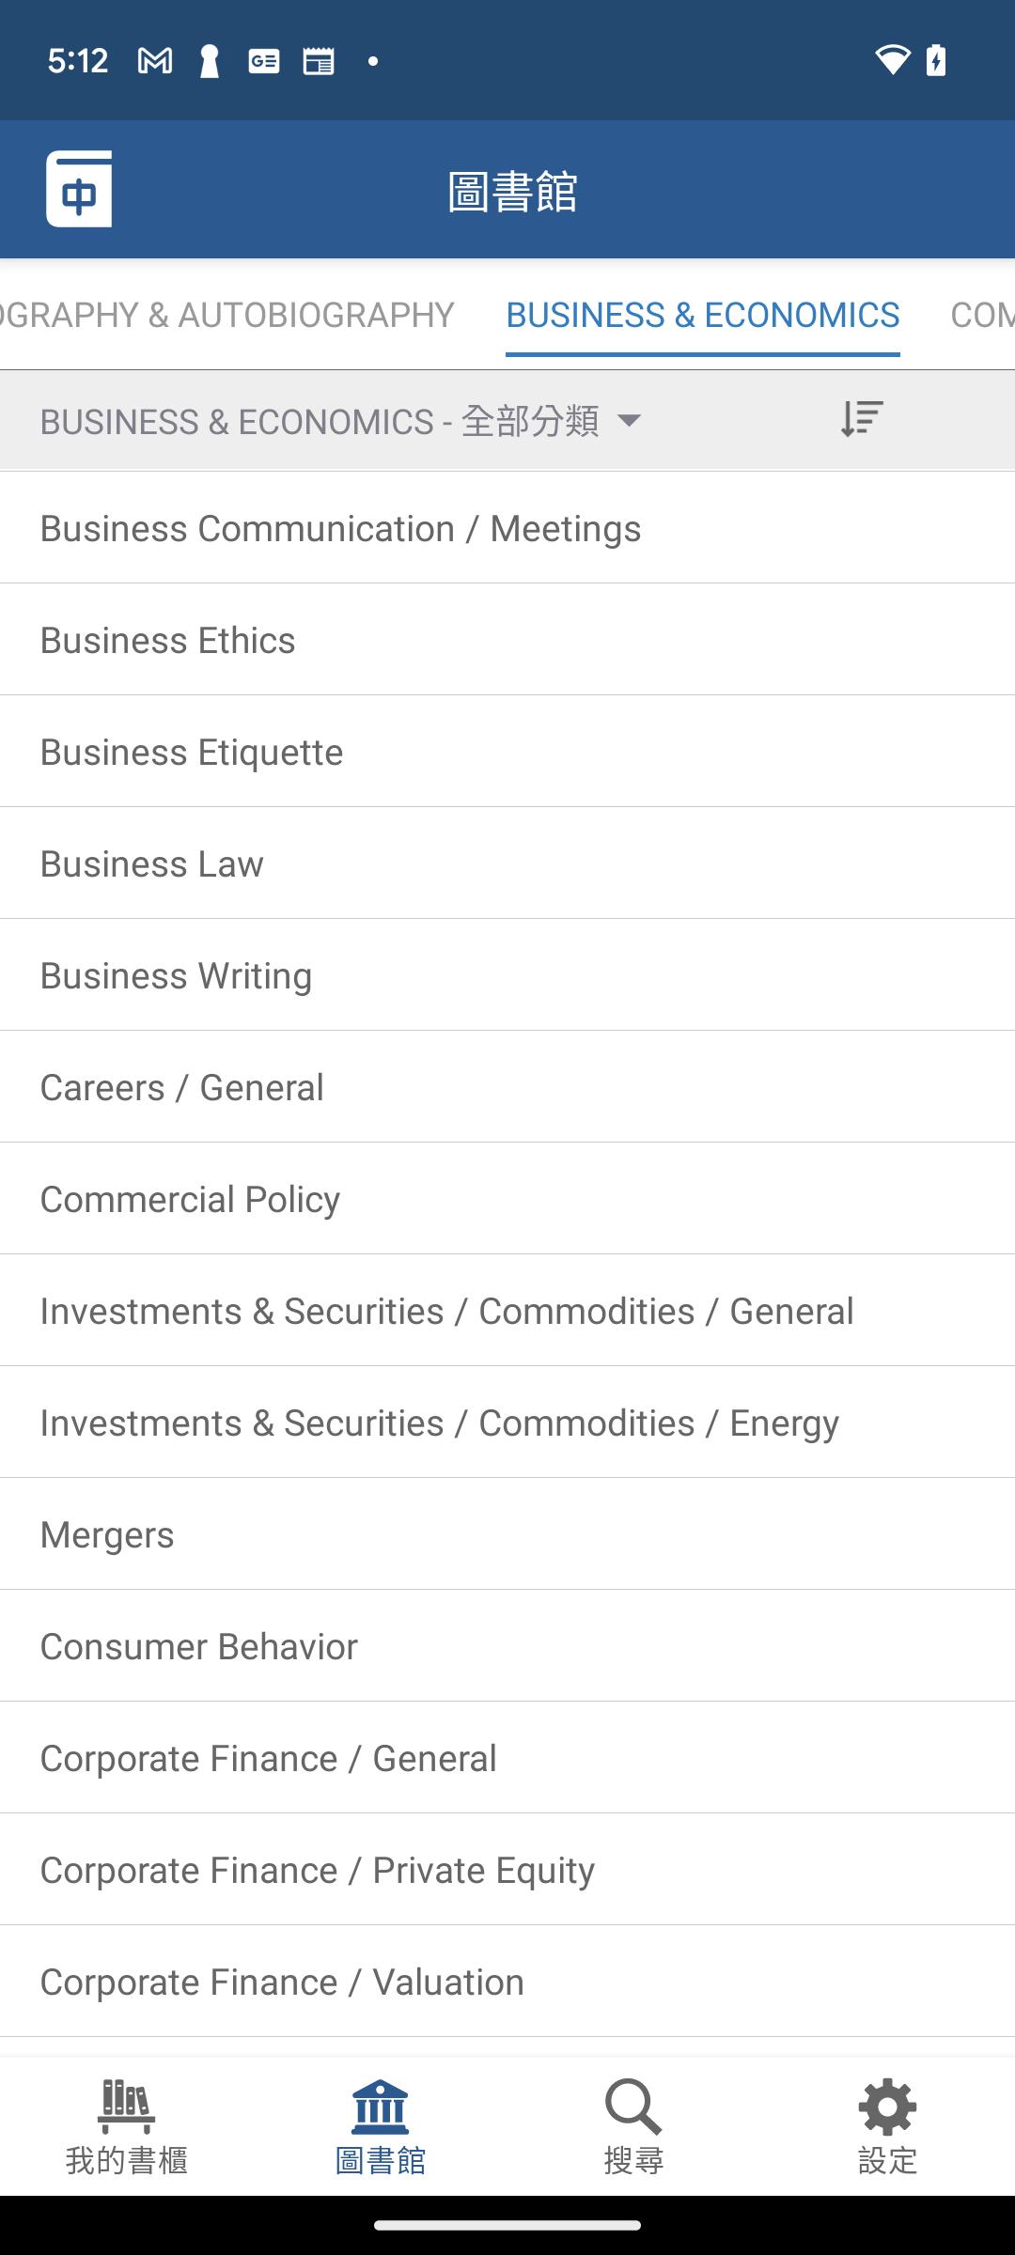Choose the Mergers category
This screenshot has height=2255, width=1015.
tap(507, 1534)
